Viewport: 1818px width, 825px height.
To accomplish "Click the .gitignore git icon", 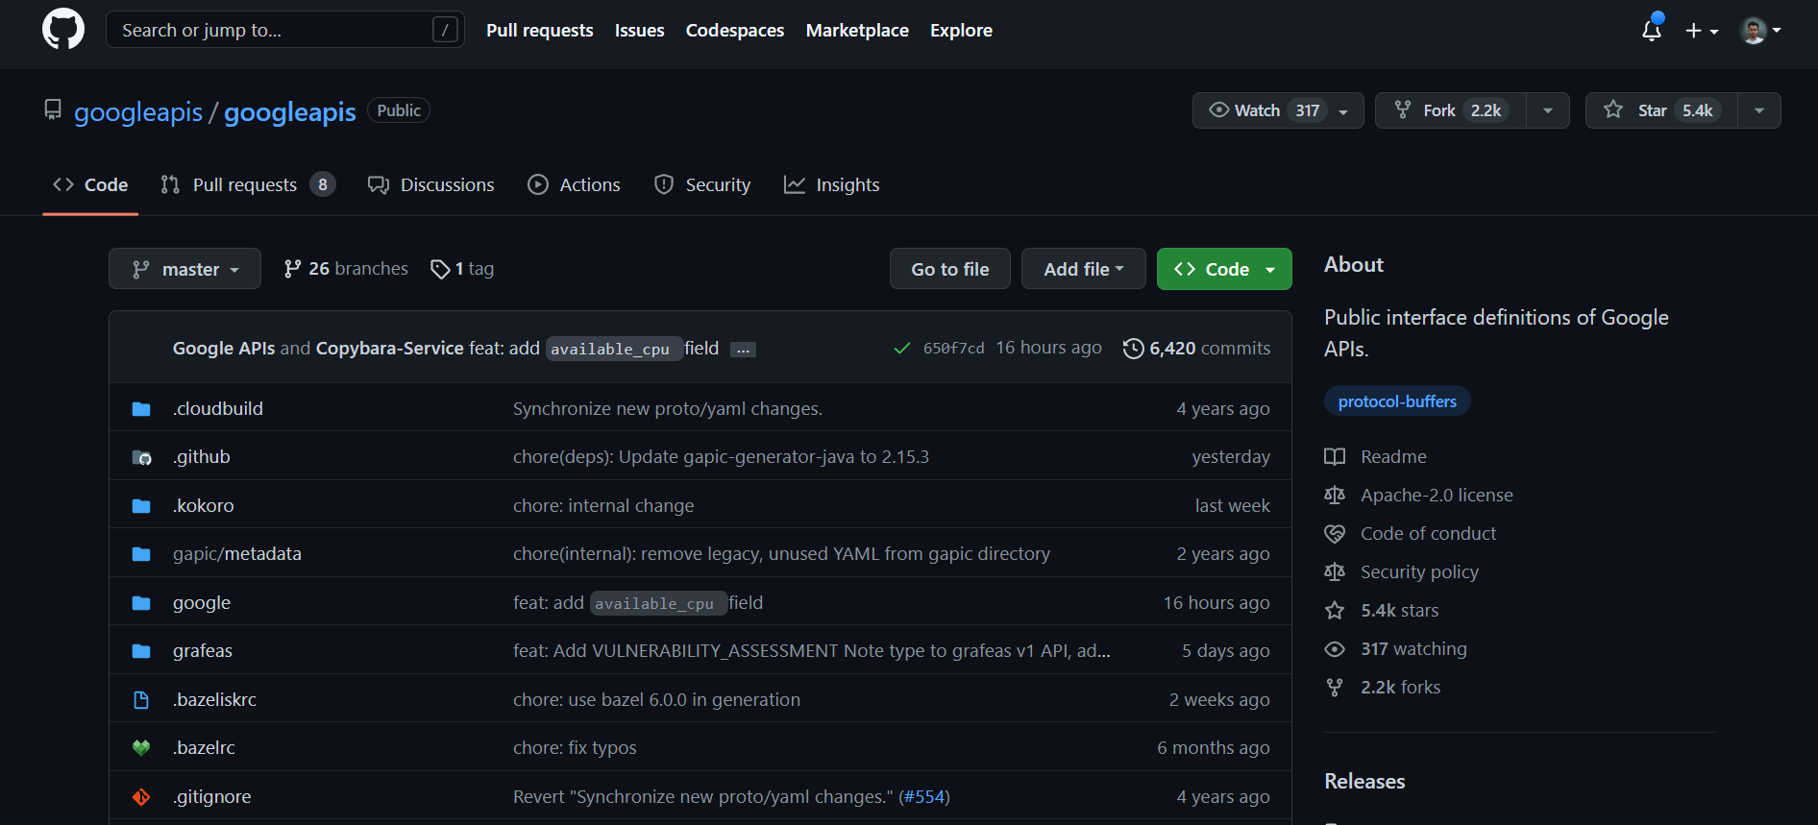I will 141,797.
